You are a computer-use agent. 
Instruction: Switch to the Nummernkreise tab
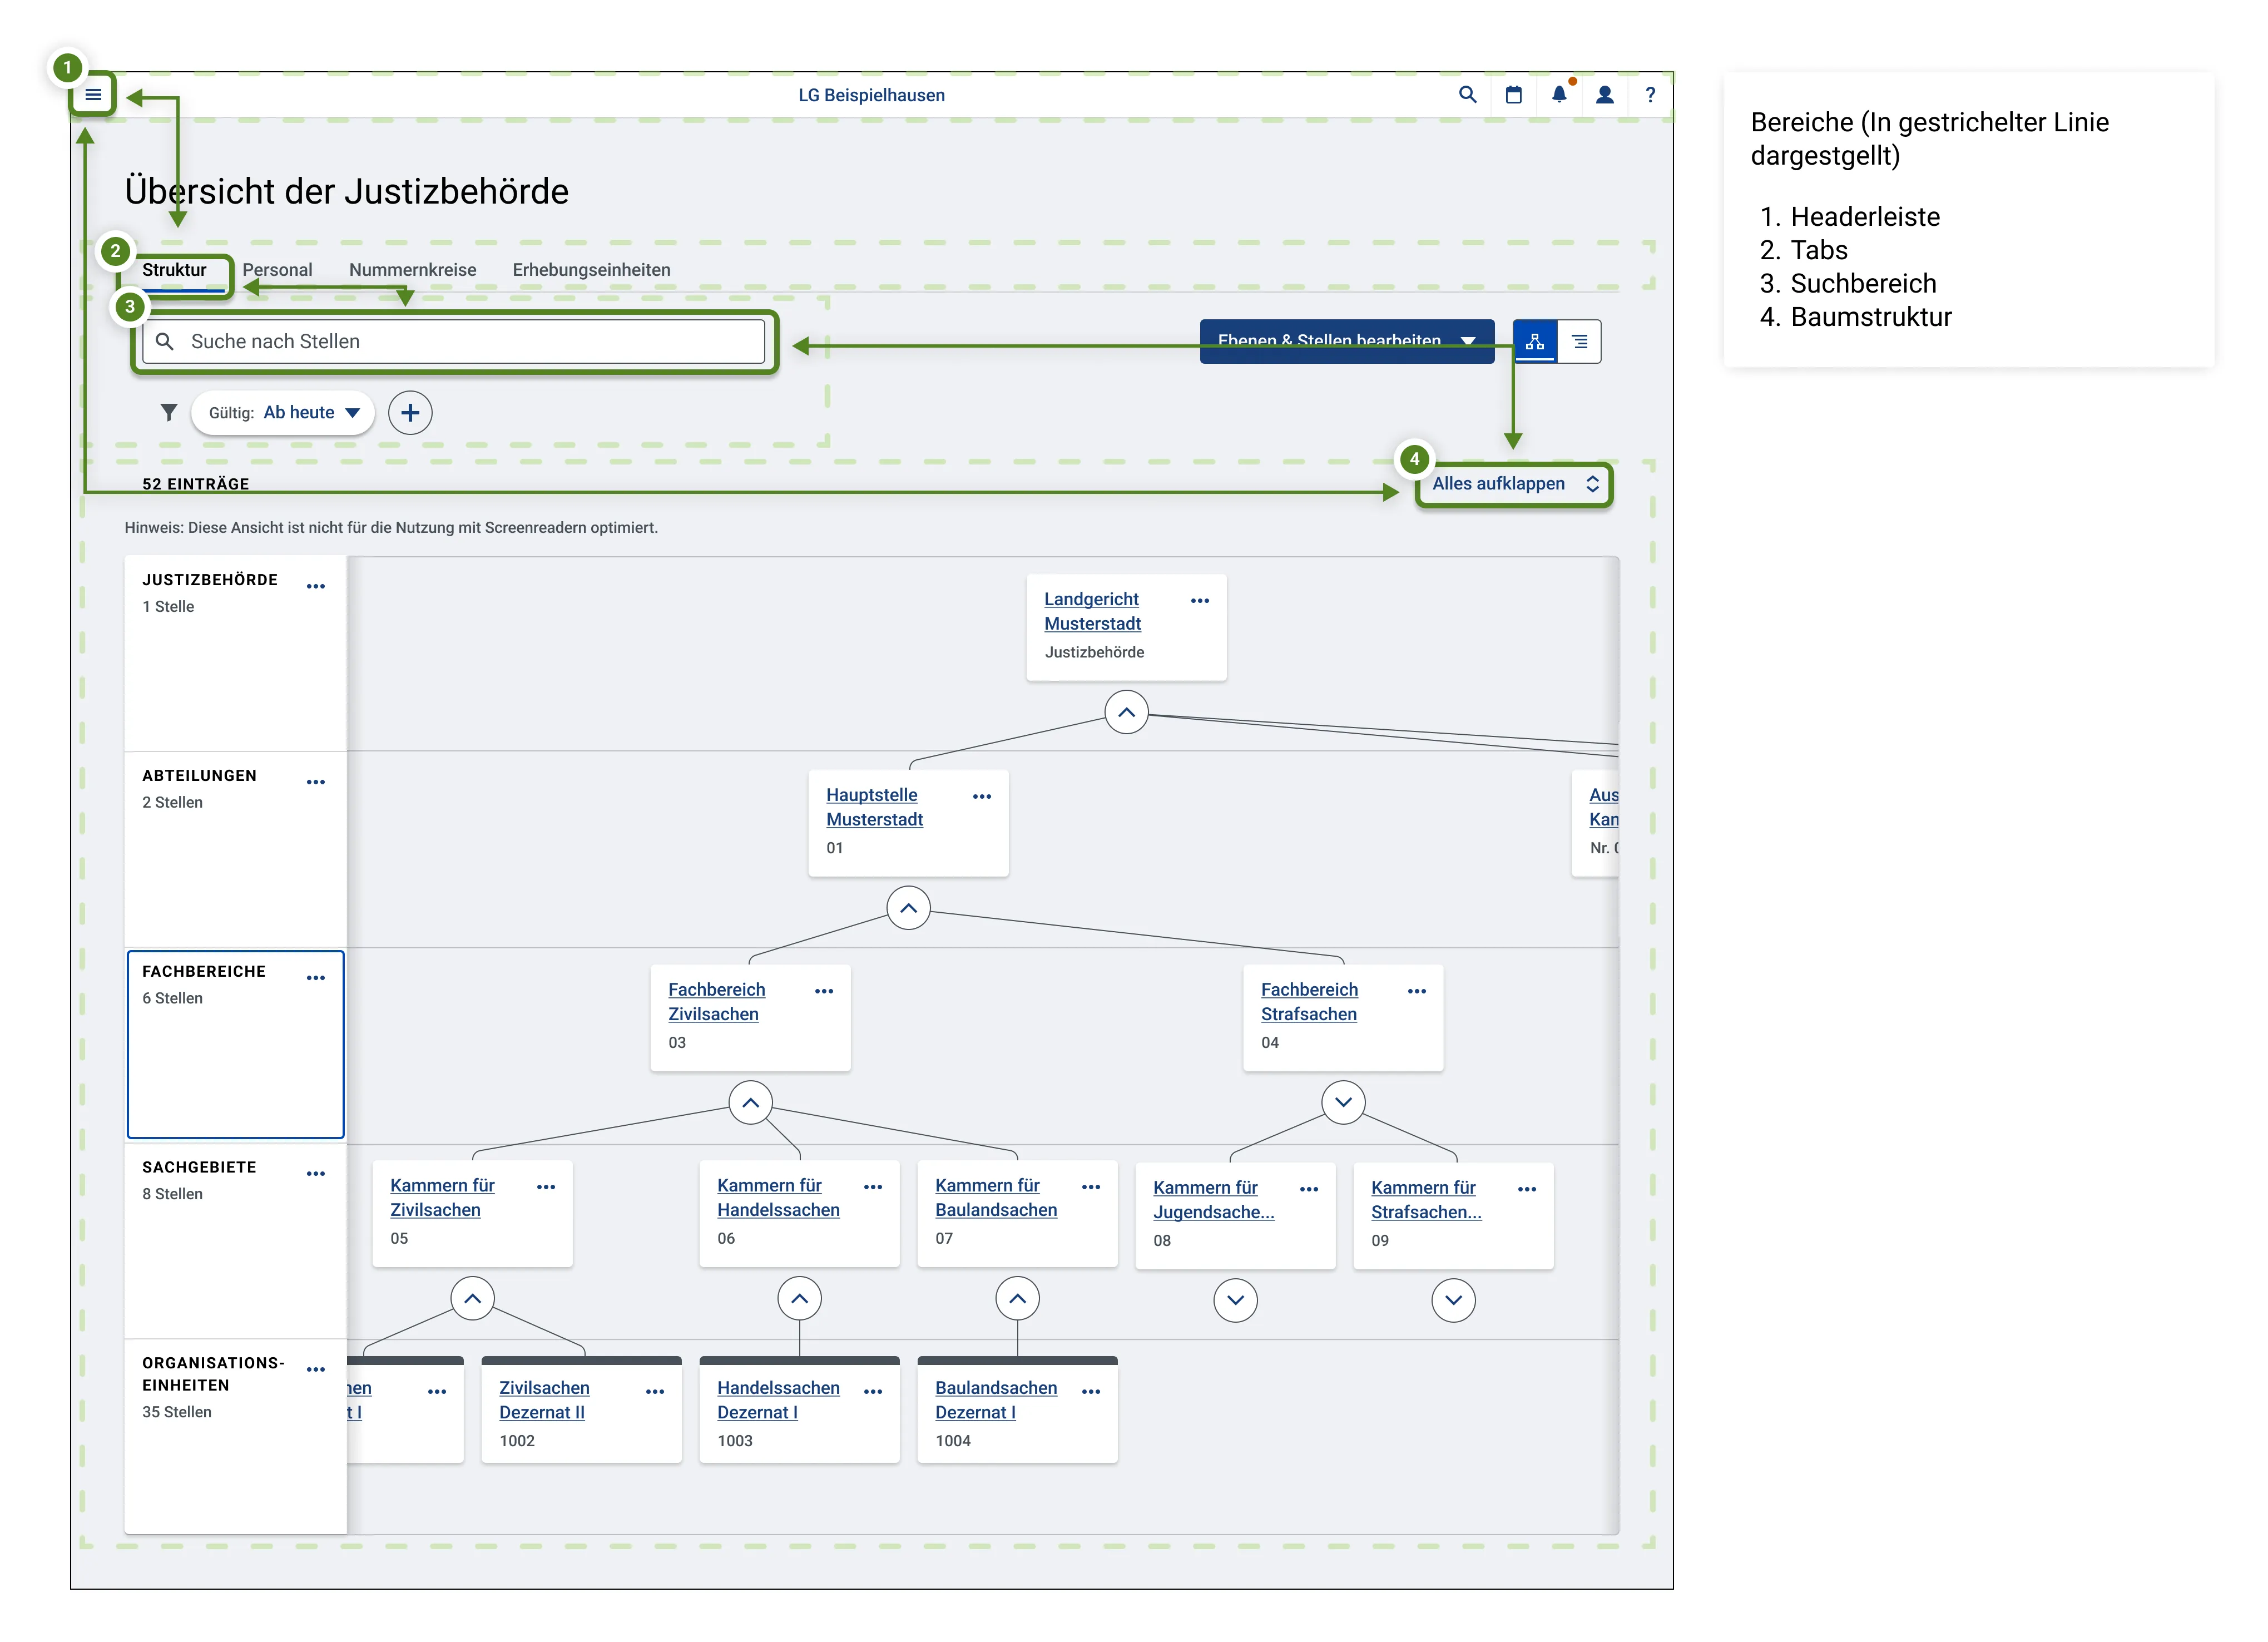pyautogui.click(x=412, y=270)
